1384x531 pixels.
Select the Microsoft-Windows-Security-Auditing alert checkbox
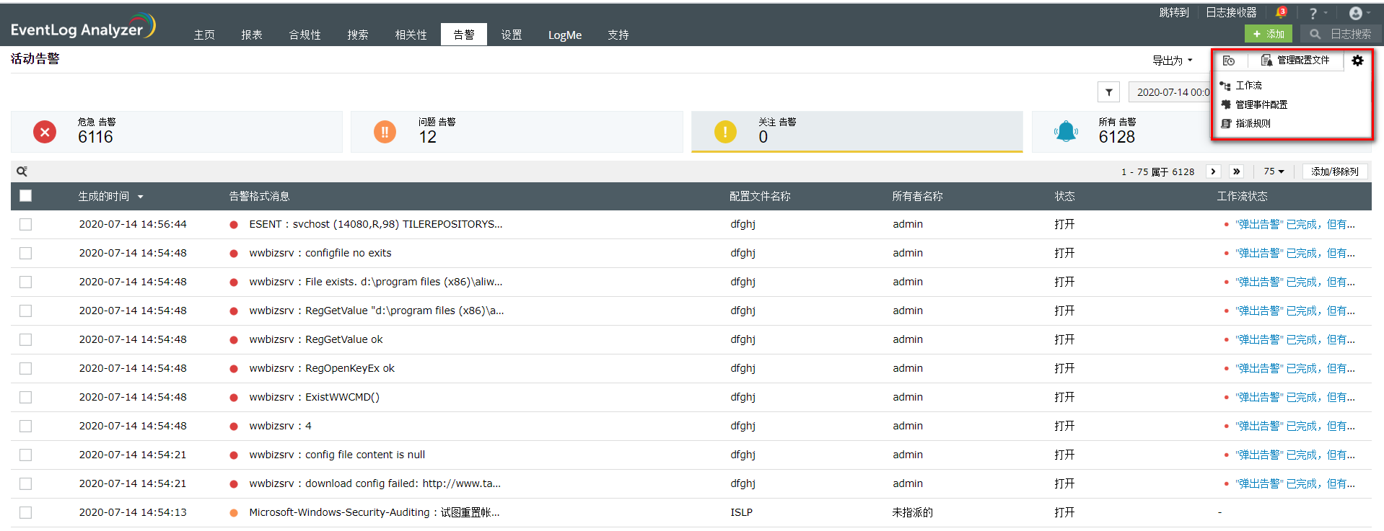[x=26, y=513]
